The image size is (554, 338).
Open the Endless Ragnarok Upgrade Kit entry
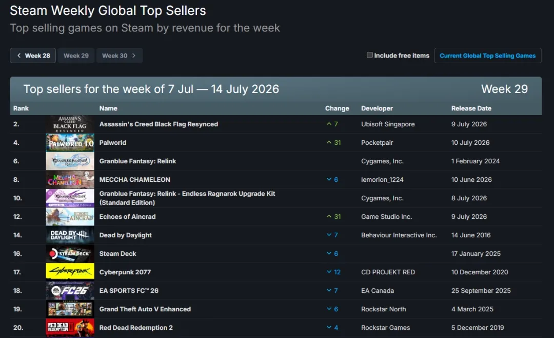coord(187,198)
